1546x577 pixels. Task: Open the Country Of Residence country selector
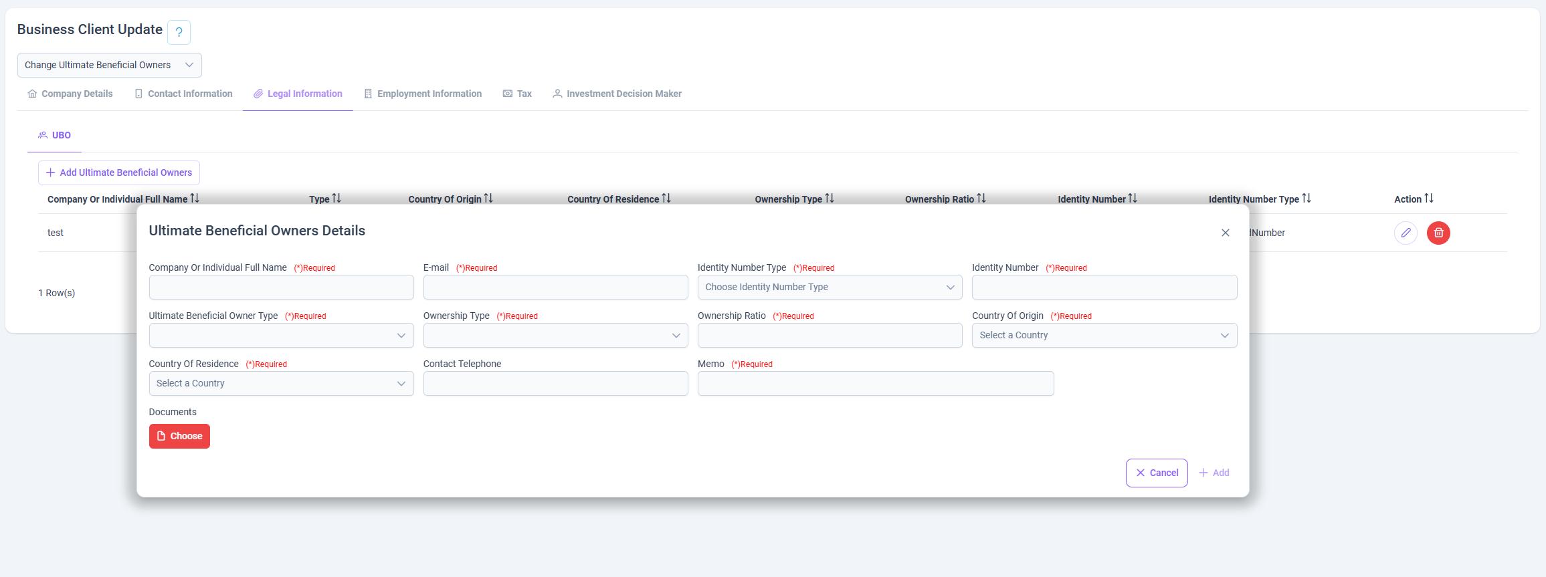281,383
